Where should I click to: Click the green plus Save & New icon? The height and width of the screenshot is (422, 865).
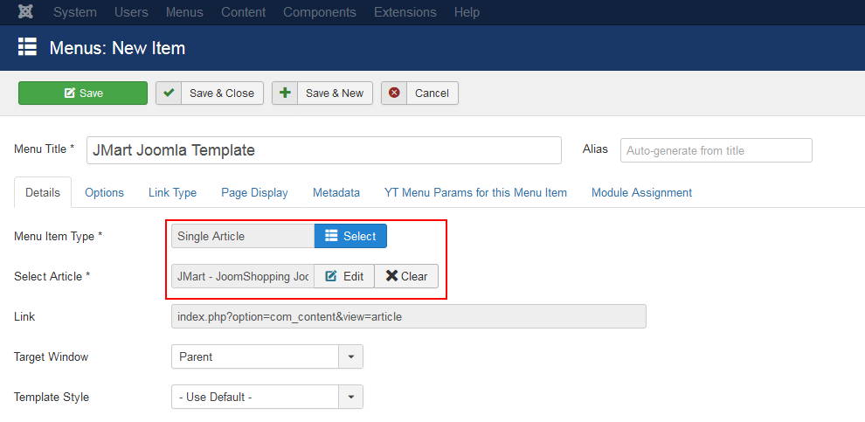tap(285, 93)
